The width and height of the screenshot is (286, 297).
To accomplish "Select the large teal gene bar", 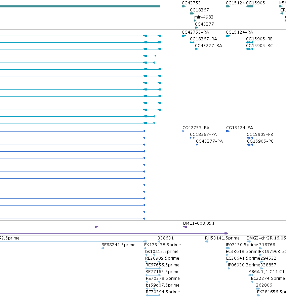I will [80, 6].
